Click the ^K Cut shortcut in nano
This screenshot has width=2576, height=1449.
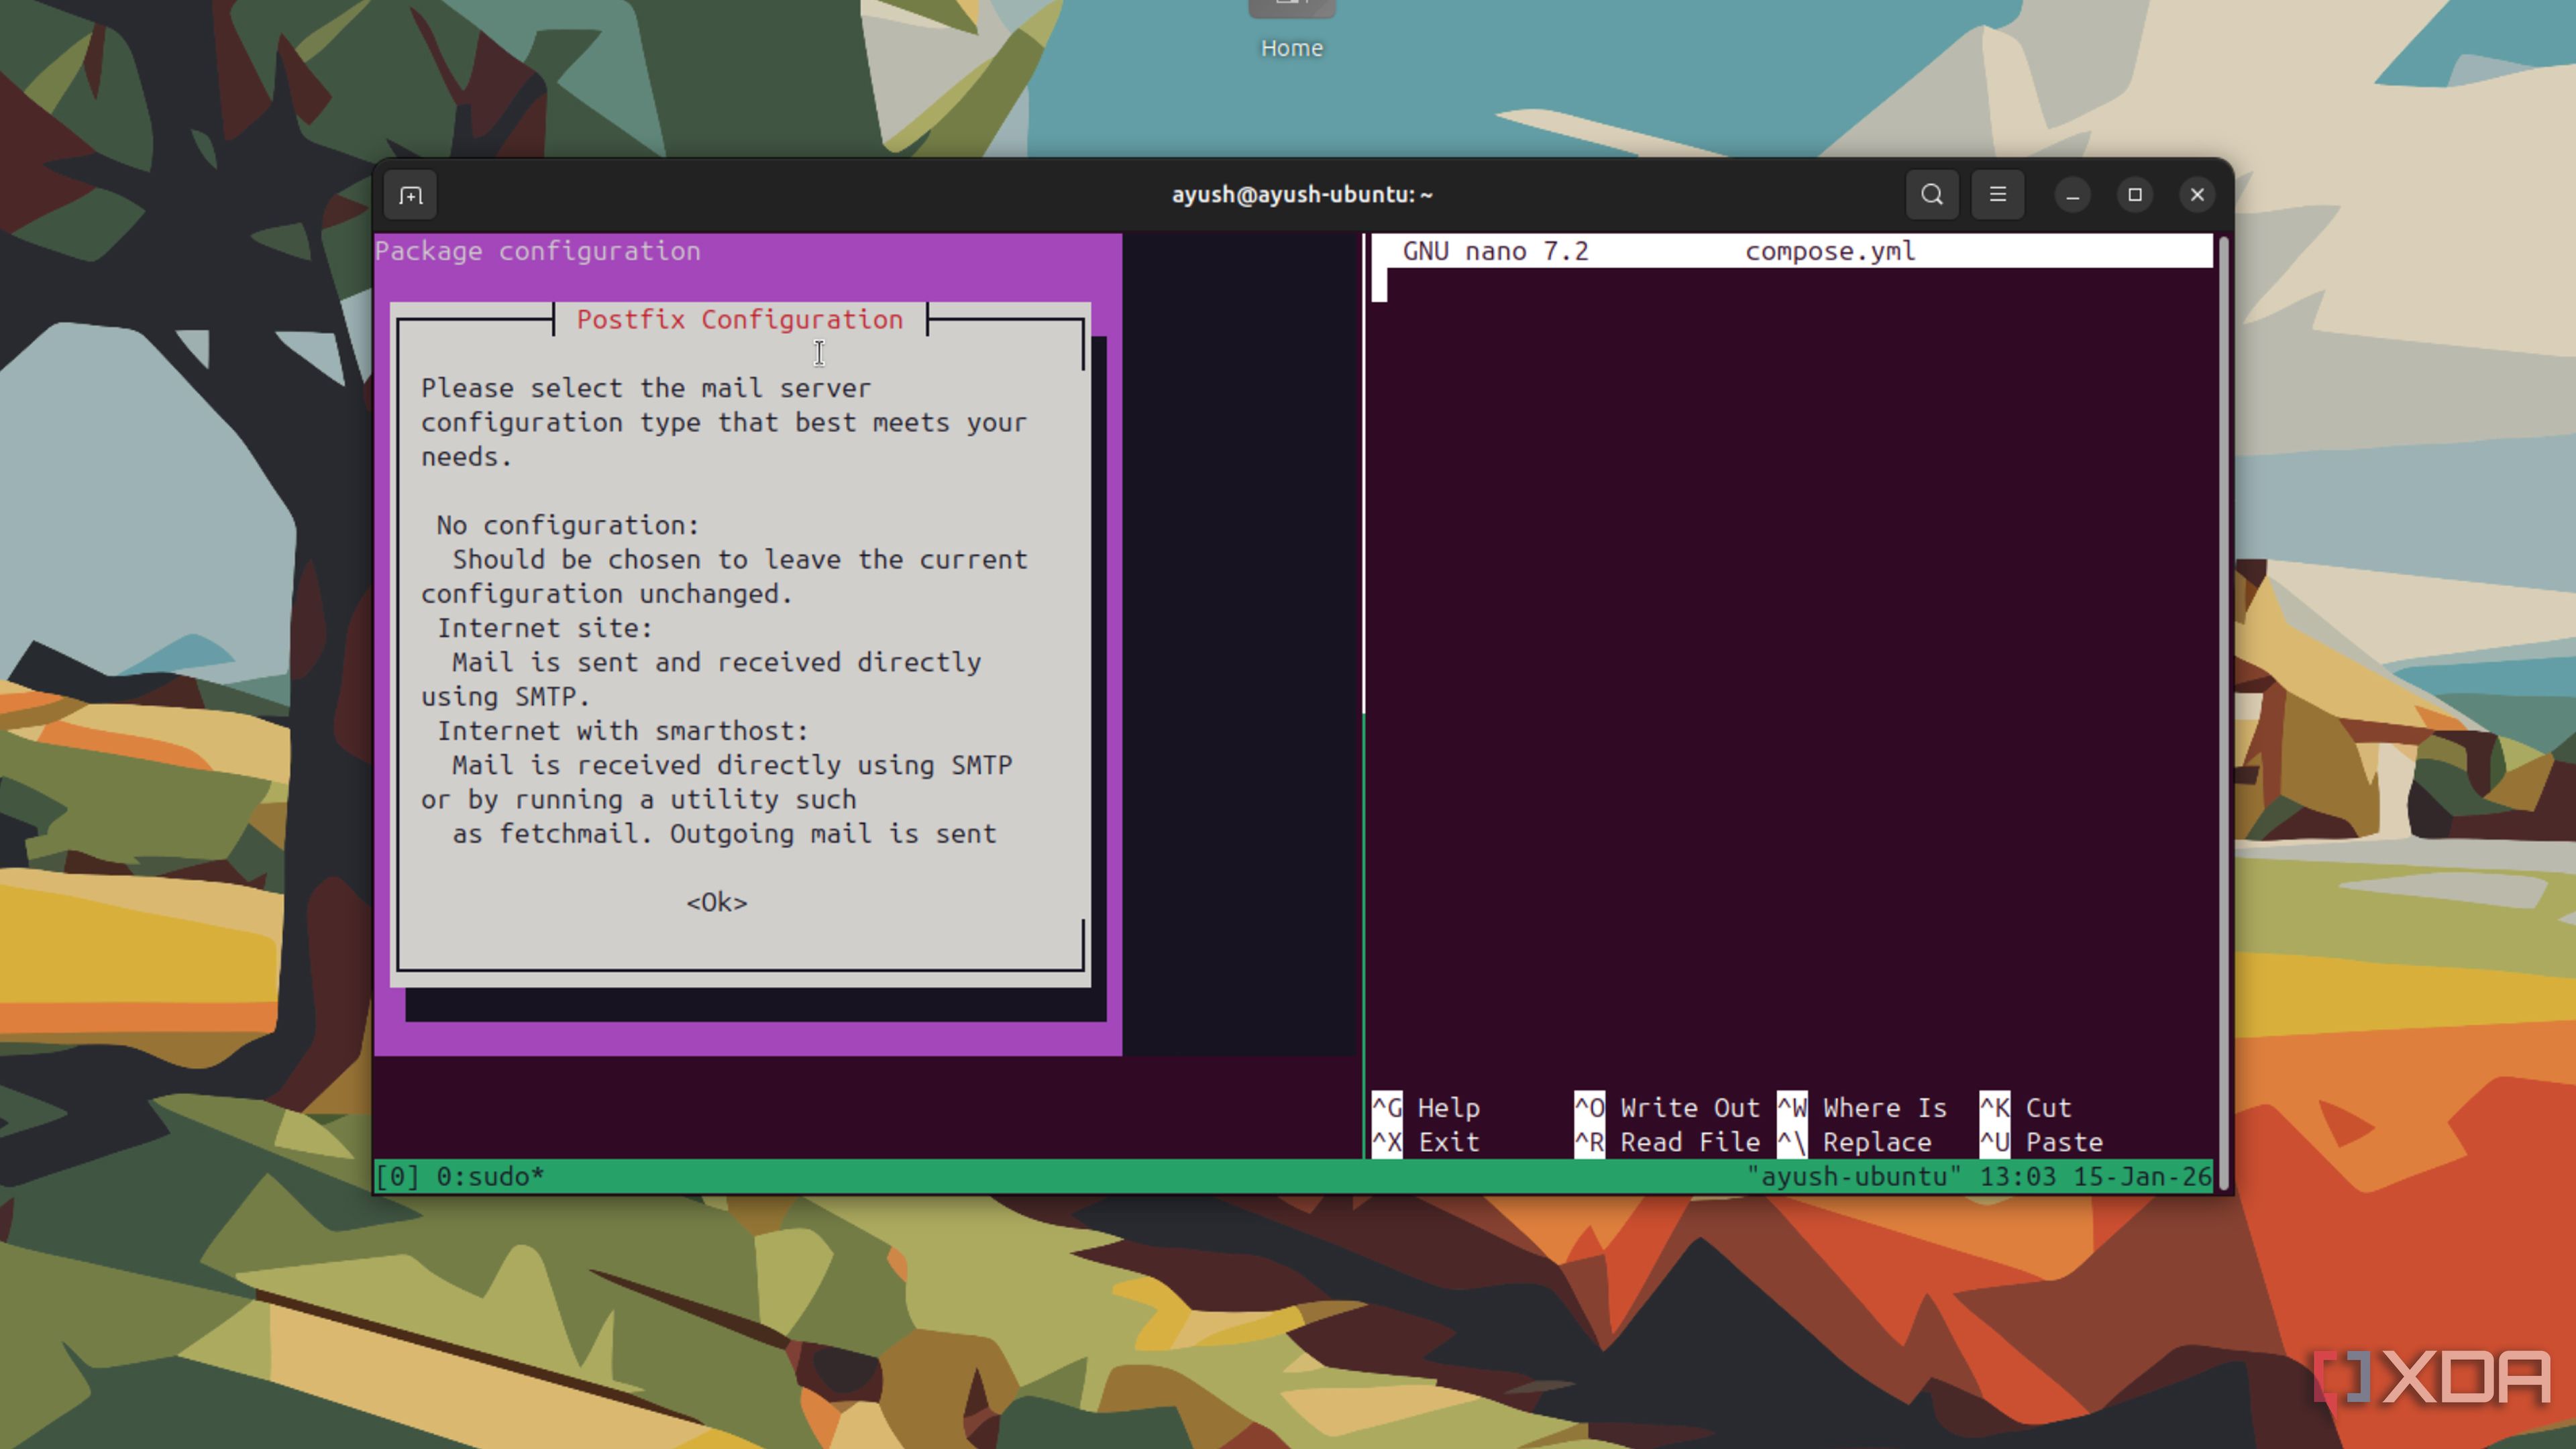coord(2026,1107)
